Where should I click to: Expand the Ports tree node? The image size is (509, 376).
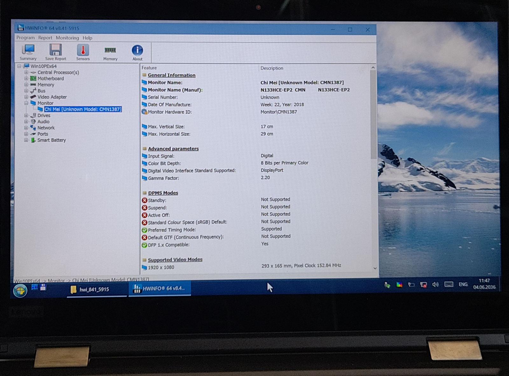pos(26,134)
